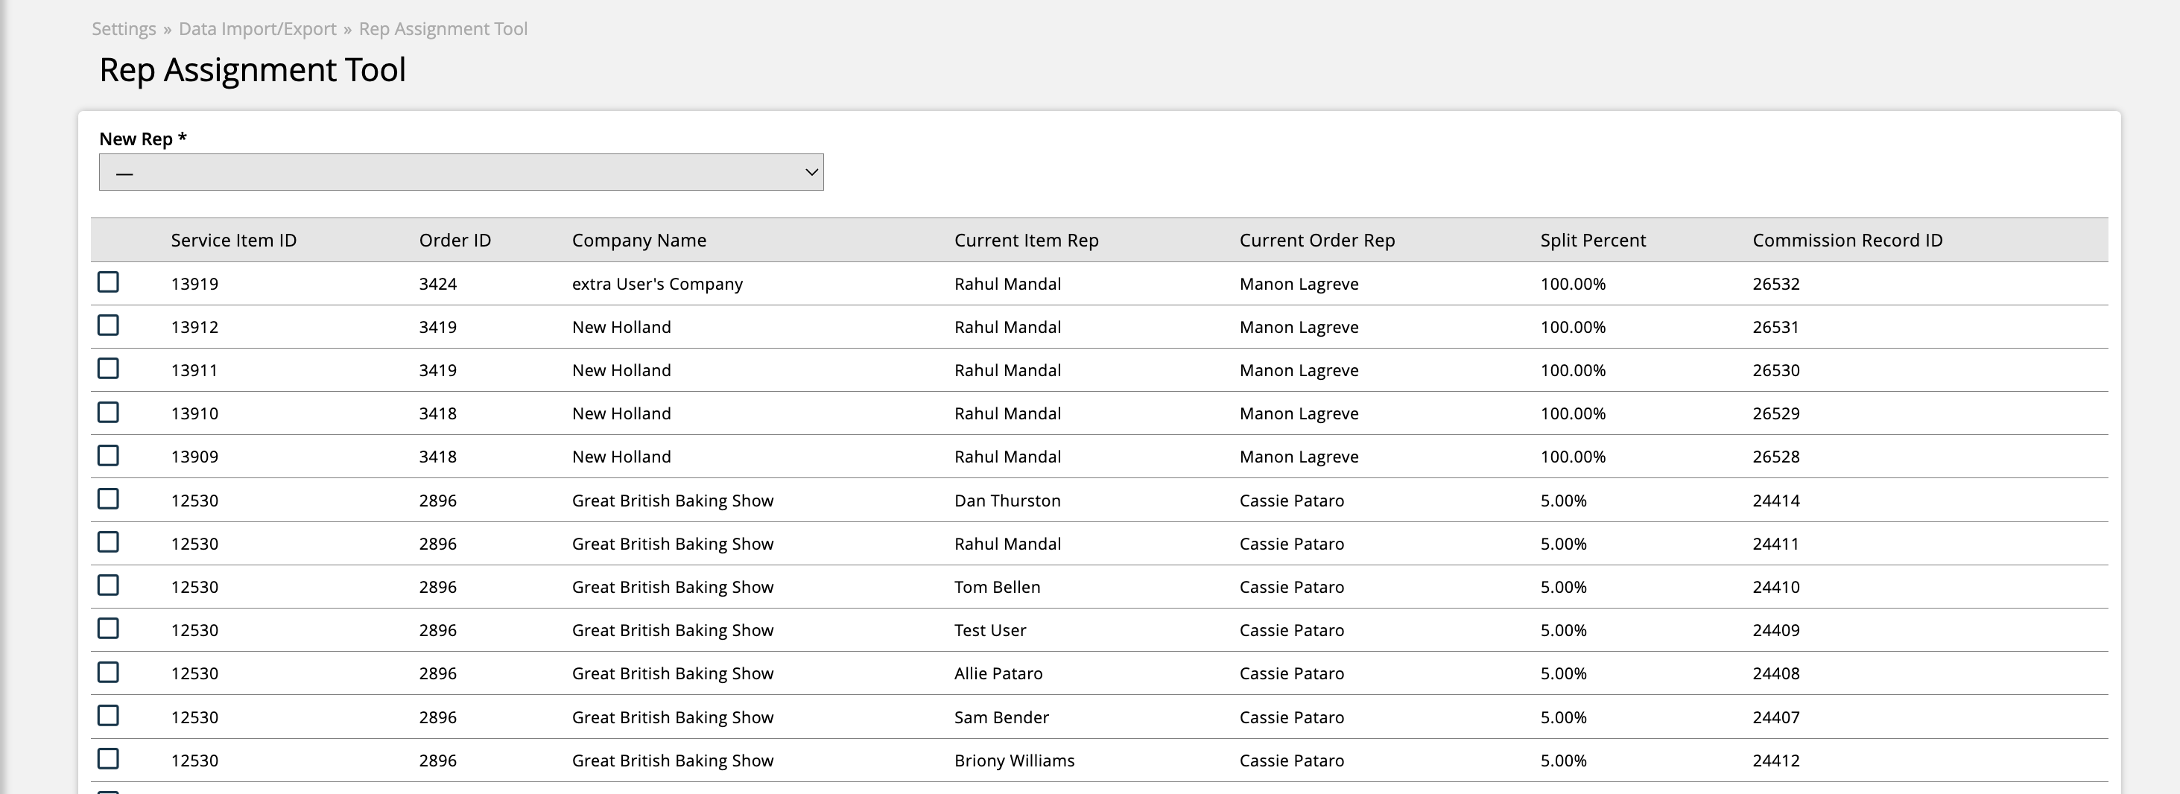Click the Current Order Rep column header
The width and height of the screenshot is (2180, 794).
[x=1316, y=241]
